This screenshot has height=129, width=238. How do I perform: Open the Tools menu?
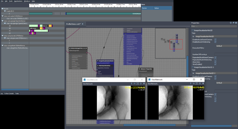point(10,1)
